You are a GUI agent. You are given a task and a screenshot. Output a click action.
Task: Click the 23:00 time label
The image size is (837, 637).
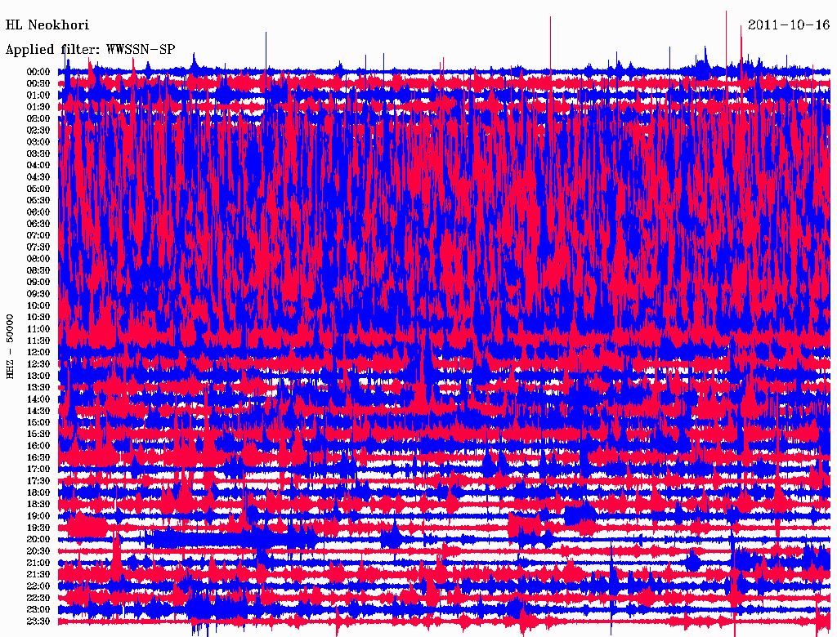[x=38, y=609]
